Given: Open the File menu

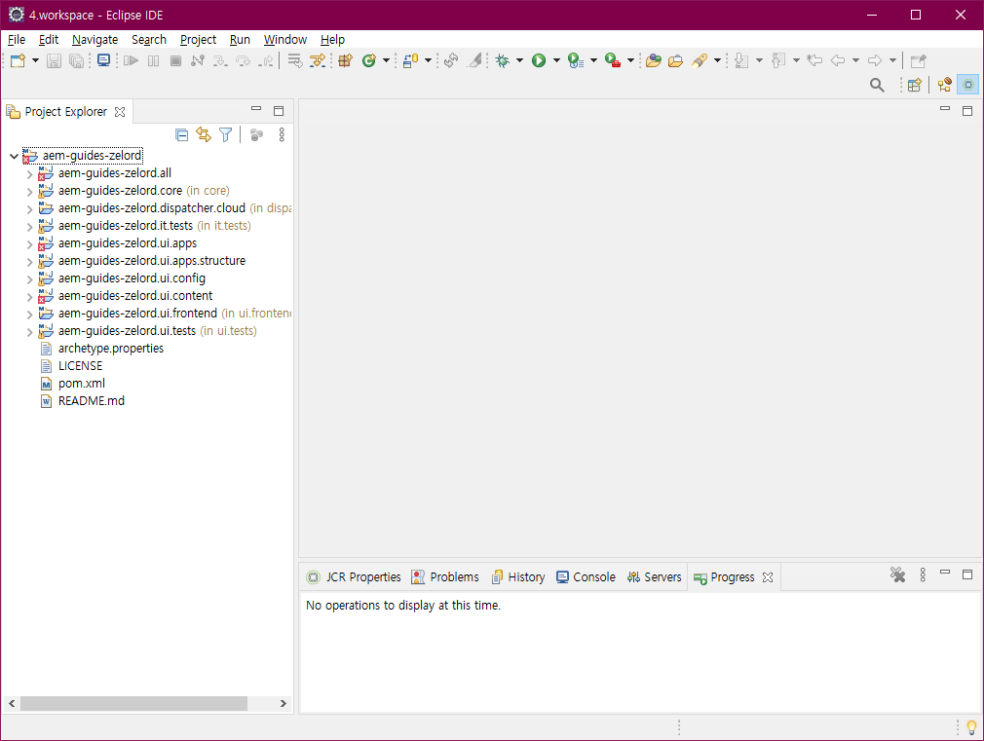Looking at the screenshot, I should click(17, 40).
